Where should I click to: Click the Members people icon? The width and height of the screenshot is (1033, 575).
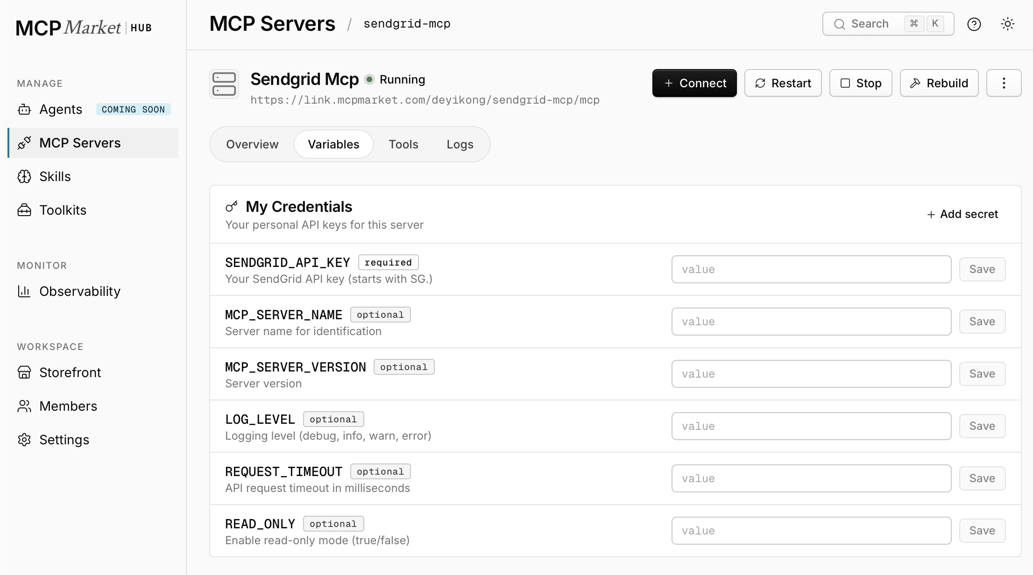pyautogui.click(x=24, y=406)
